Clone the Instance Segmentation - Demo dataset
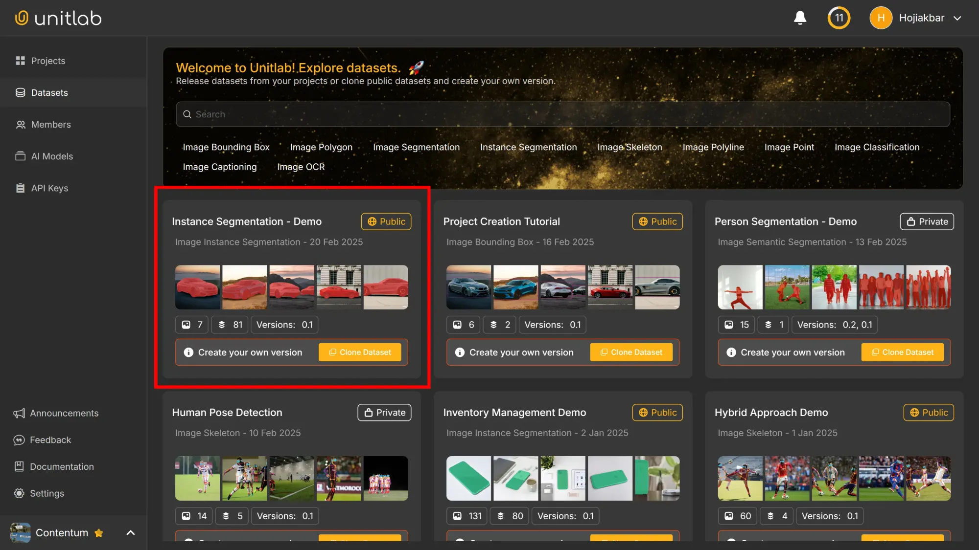The image size is (979, 550). 359,352
